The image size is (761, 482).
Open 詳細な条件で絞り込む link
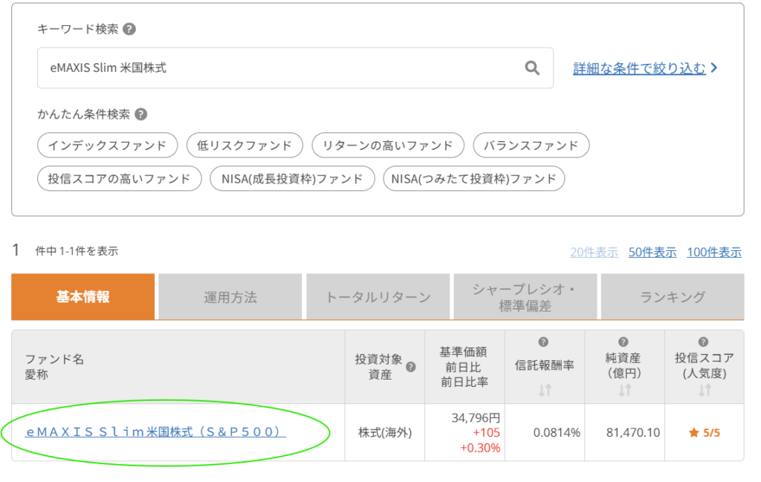point(639,68)
